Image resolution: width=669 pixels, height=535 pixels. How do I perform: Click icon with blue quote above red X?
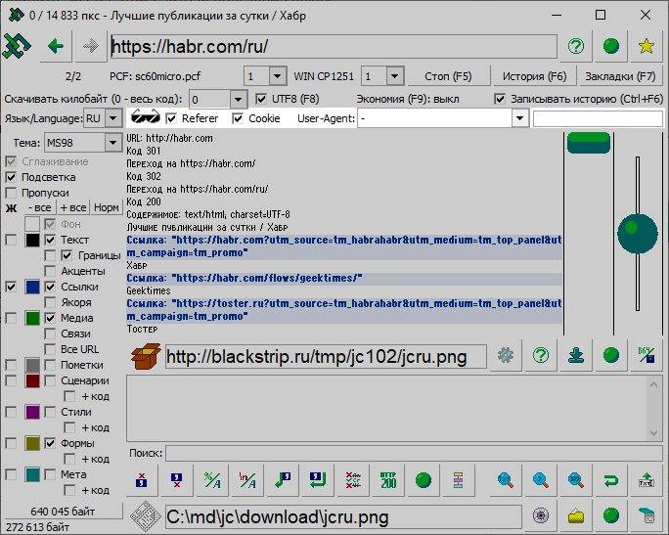pos(177,480)
